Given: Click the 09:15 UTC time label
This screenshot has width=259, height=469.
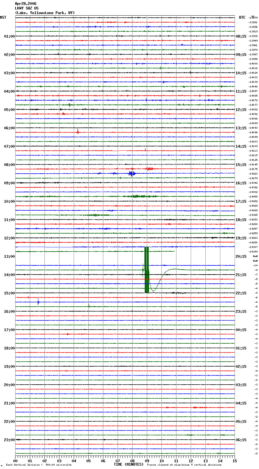Looking at the screenshot, I should point(241,55).
